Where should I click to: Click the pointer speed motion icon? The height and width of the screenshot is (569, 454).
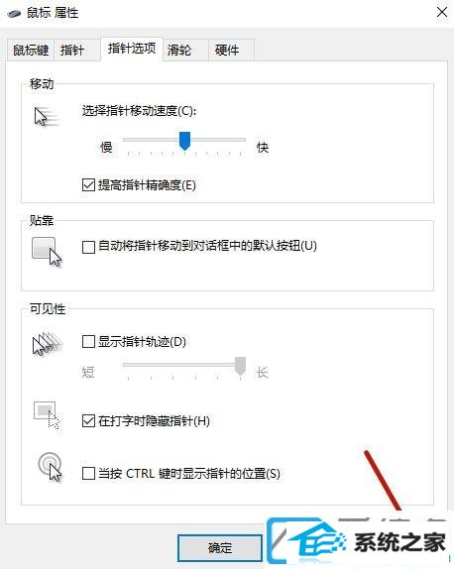tap(46, 117)
